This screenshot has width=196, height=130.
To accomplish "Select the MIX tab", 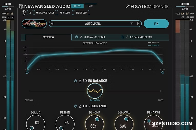I will [91, 6].
